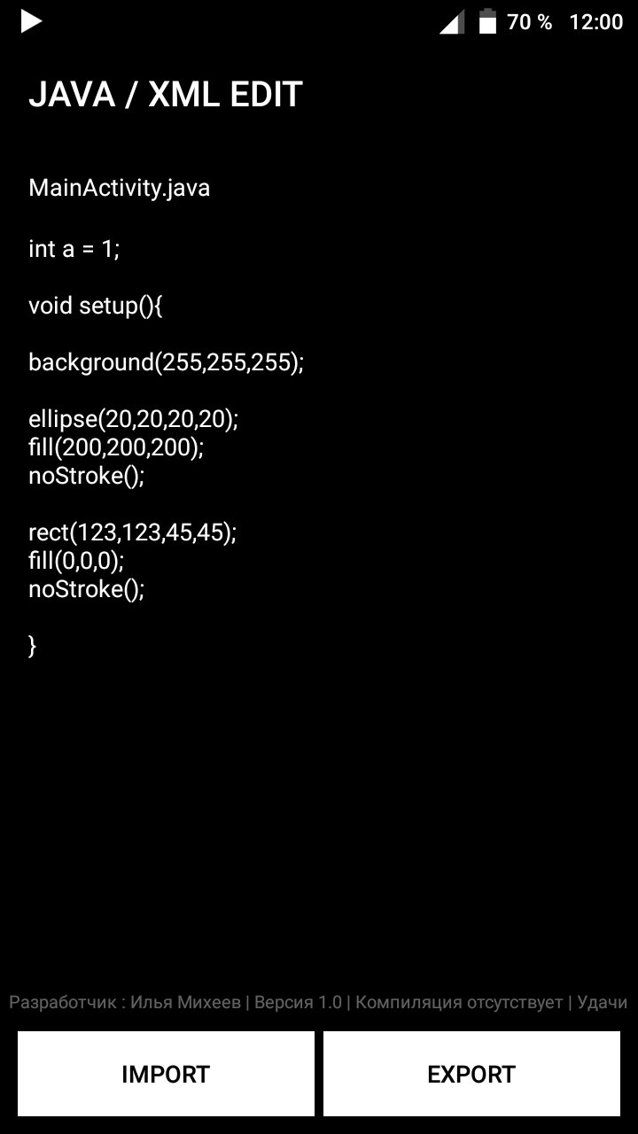
Task: Click the ellipse(20,20,20,20) line
Action: (133, 419)
